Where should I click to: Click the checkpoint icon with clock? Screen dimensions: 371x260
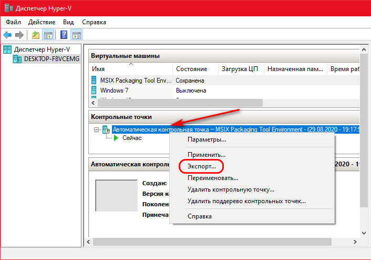click(x=106, y=129)
